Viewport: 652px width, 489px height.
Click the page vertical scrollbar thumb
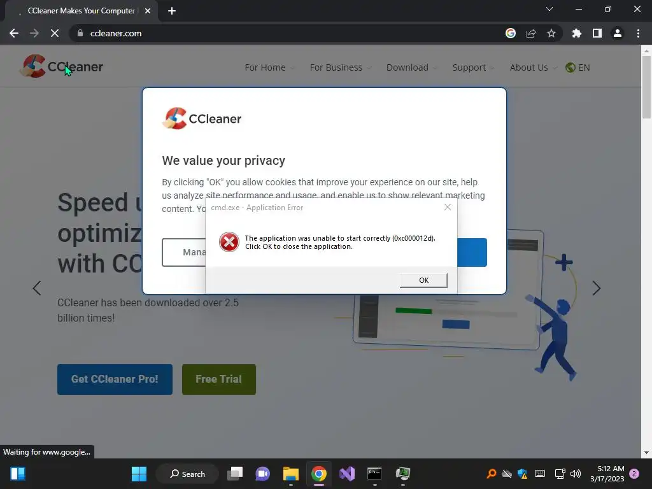(646, 87)
